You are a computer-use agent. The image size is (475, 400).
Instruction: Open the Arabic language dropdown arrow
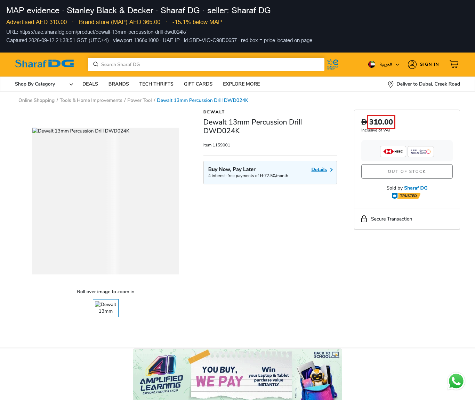coord(397,65)
